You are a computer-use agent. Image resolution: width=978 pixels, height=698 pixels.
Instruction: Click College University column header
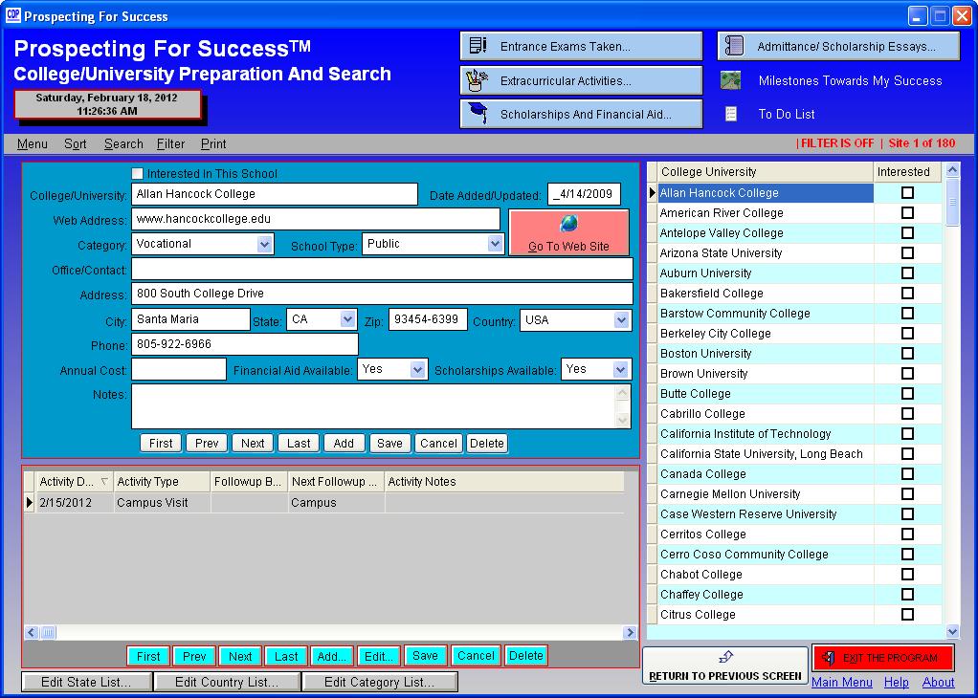(x=766, y=172)
